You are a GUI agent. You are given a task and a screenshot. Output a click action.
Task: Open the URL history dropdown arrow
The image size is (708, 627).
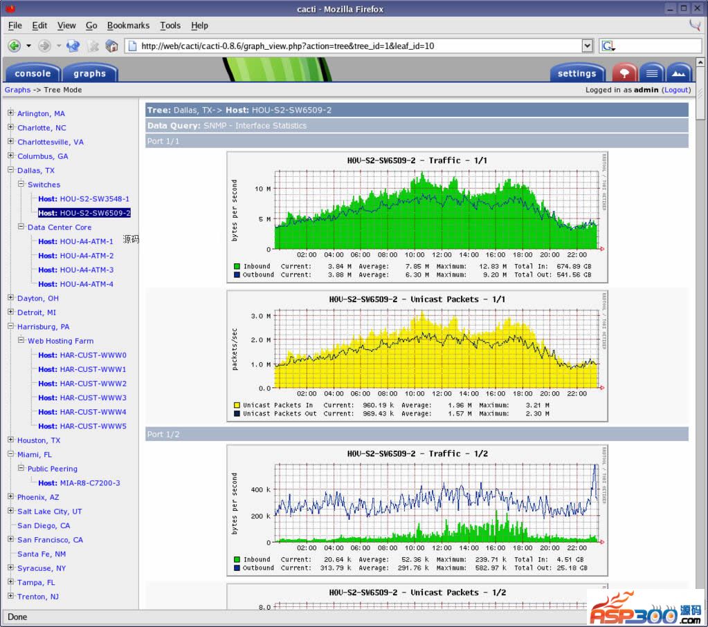[588, 46]
